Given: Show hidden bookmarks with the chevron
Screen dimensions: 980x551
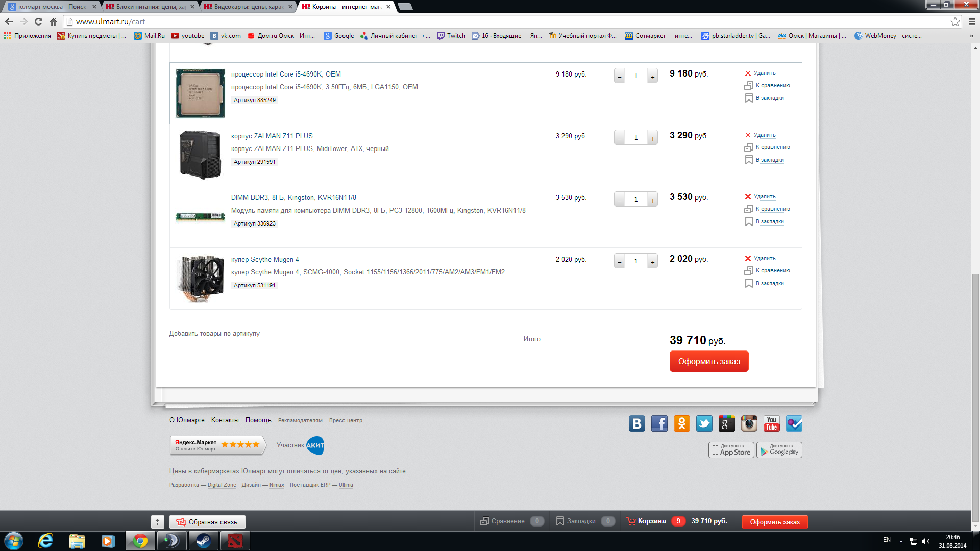Looking at the screenshot, I should 971,36.
